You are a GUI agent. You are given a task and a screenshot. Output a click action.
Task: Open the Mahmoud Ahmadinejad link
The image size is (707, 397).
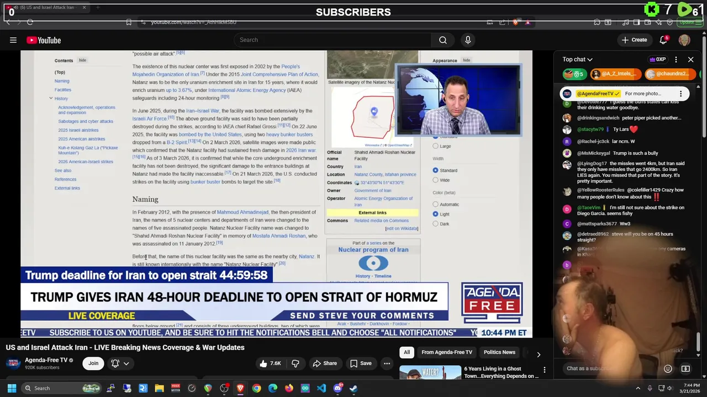tap(242, 212)
